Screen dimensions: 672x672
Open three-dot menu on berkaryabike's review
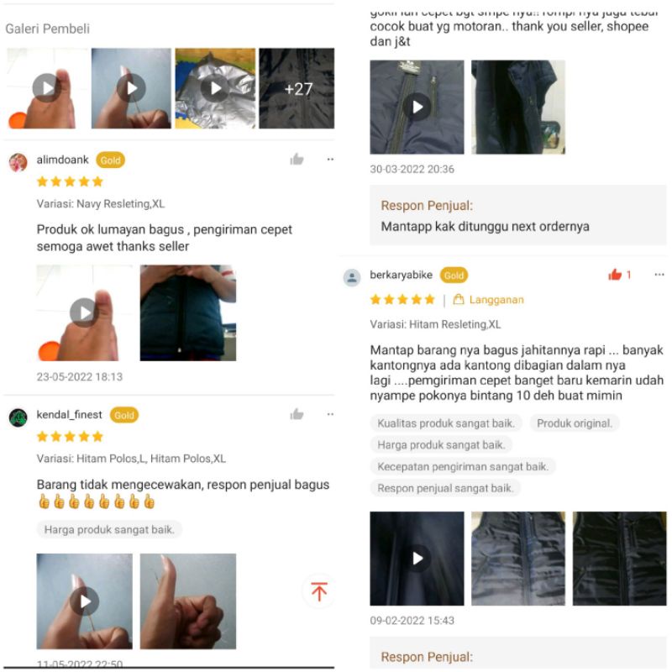[x=659, y=275]
